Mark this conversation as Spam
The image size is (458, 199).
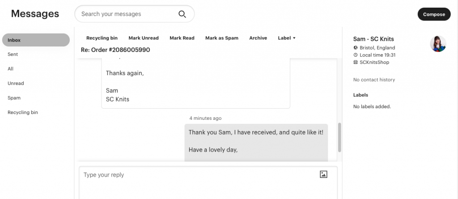(x=222, y=38)
